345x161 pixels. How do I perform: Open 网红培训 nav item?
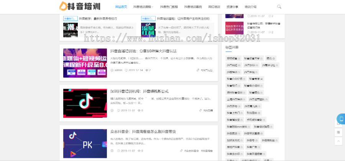pyautogui.click(x=214, y=7)
